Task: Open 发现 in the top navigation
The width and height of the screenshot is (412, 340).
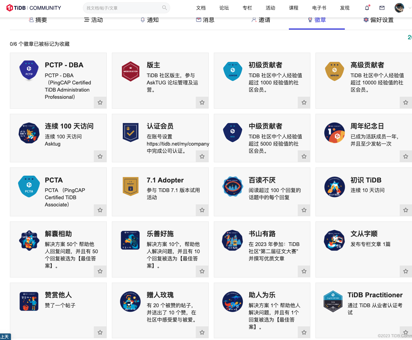Action: [x=345, y=8]
